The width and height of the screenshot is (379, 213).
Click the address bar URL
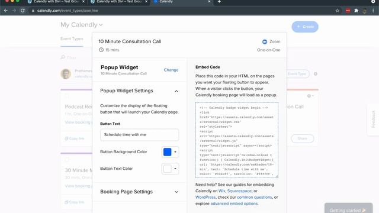[68, 11]
